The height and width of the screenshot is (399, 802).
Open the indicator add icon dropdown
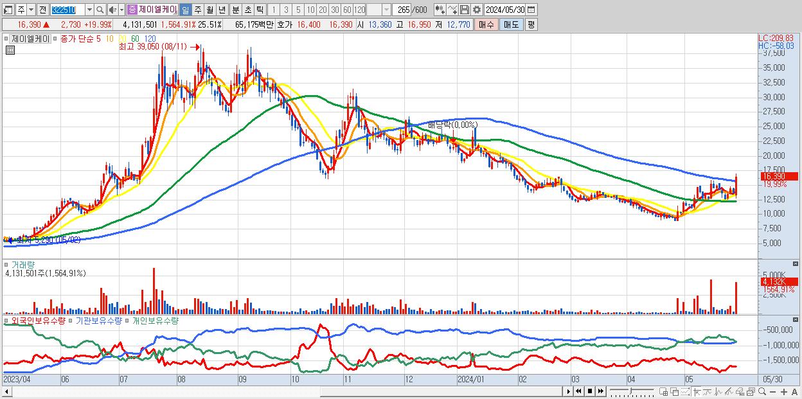coord(440,10)
